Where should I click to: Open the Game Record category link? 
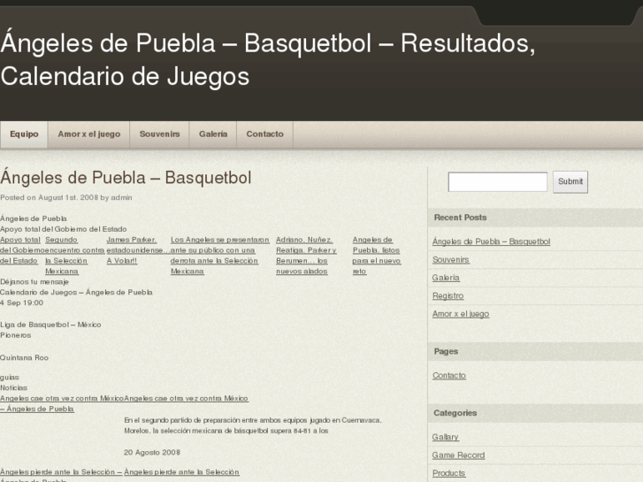coord(458,455)
